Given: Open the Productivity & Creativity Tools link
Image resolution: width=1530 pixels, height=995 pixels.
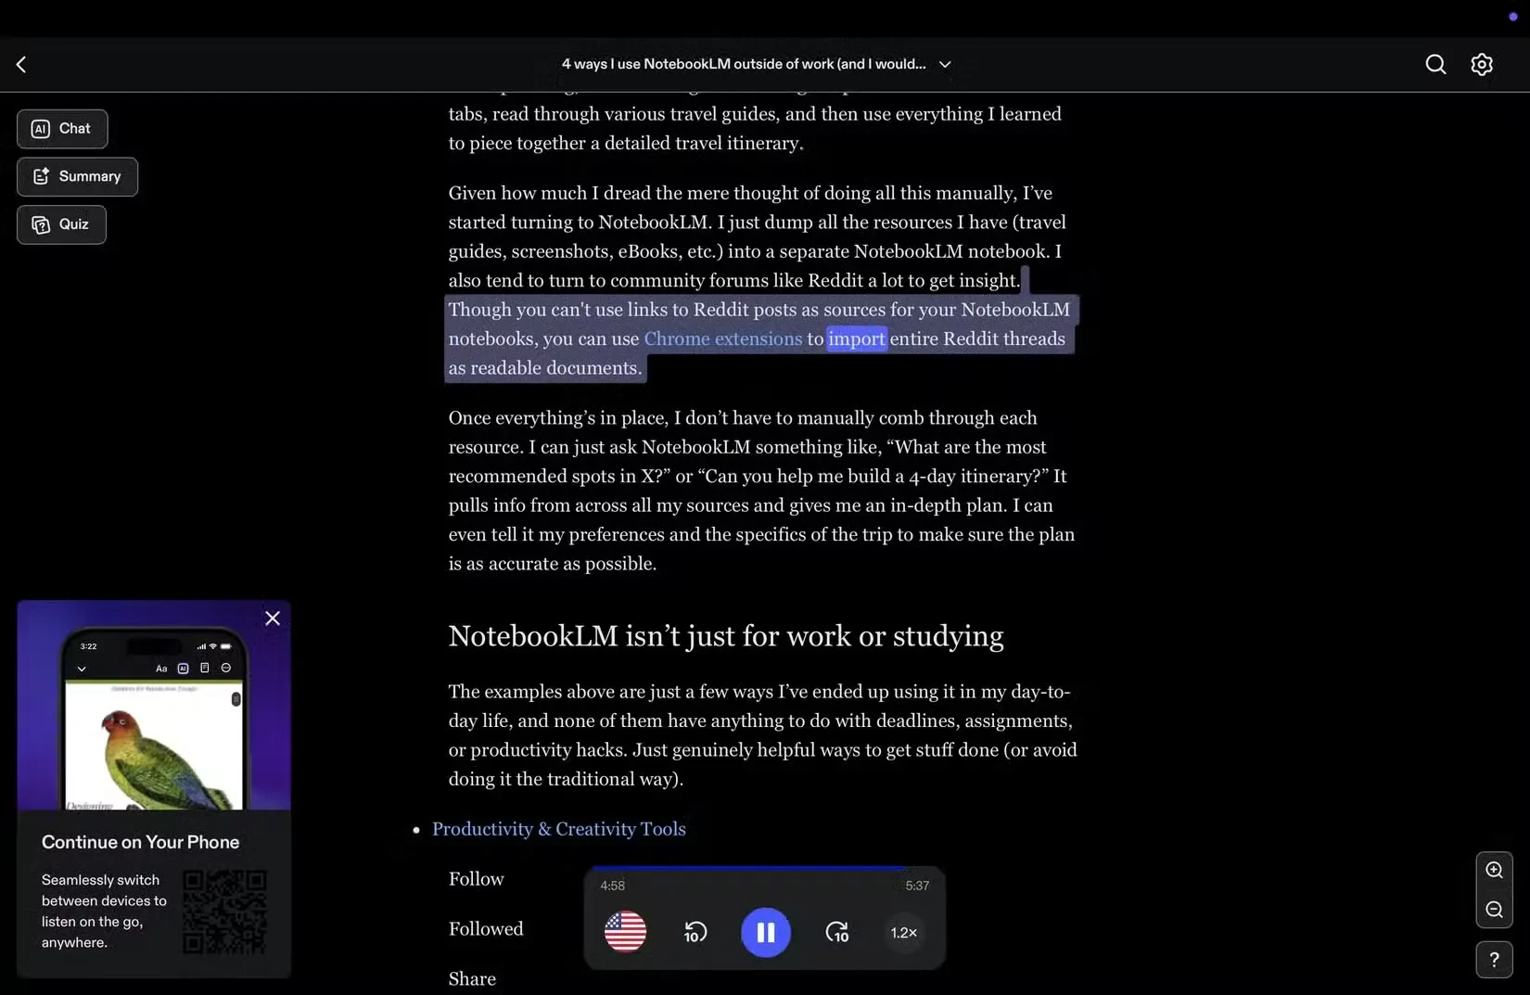Looking at the screenshot, I should [558, 829].
